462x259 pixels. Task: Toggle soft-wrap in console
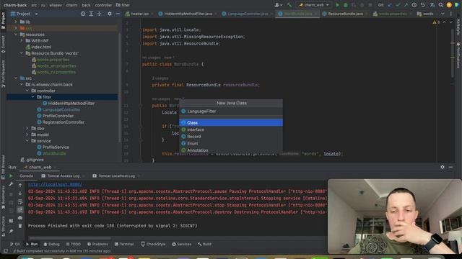coord(20,201)
